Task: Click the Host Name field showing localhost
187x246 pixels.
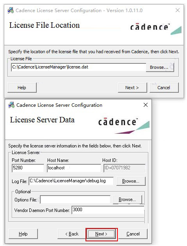Action: tap(74, 168)
